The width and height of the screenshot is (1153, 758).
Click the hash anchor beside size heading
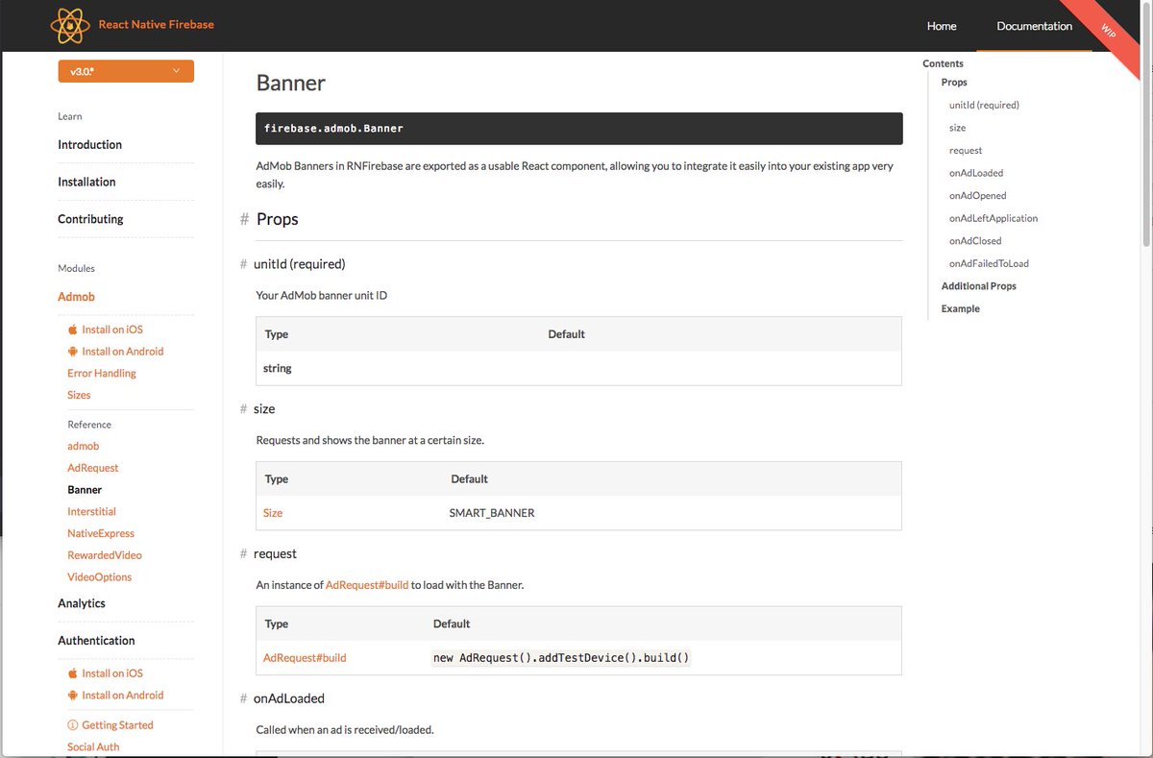(x=243, y=409)
